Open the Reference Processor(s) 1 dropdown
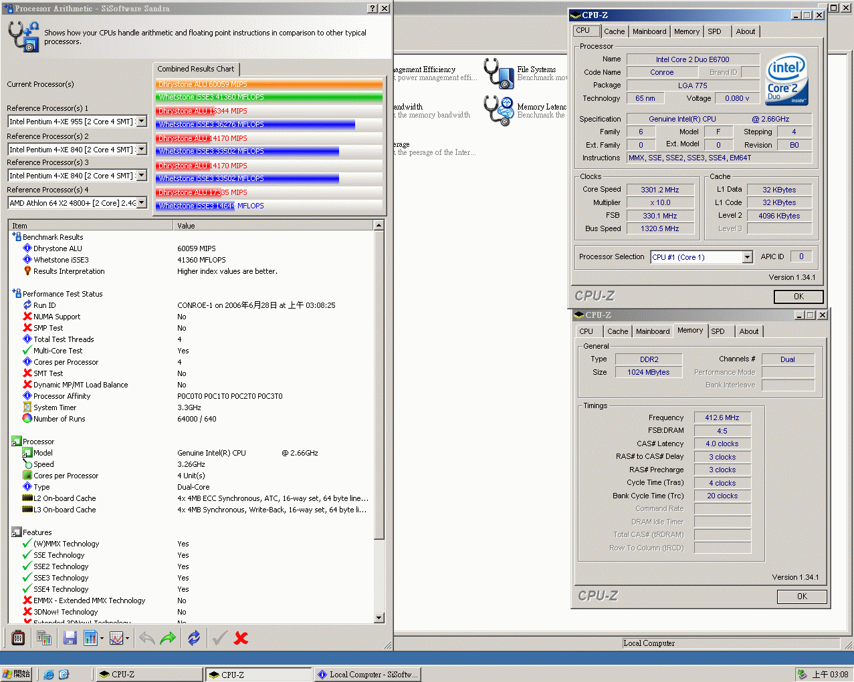 coord(142,122)
